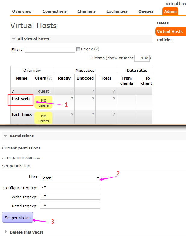Click the Current permissions label
The height and width of the screenshot is (239, 186).
[x=21, y=148]
